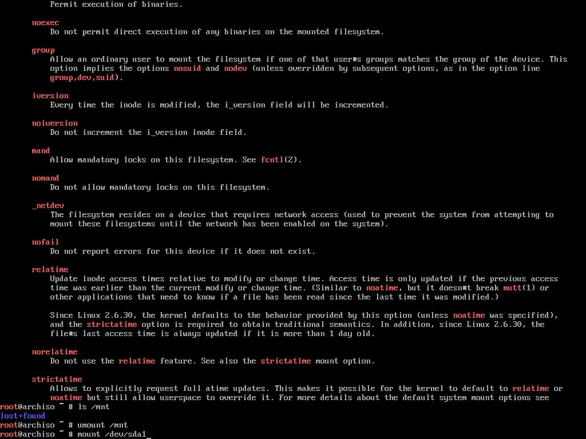The width and height of the screenshot is (586, 439).
Task: Click the mutt(1) reference text
Action: (520, 288)
